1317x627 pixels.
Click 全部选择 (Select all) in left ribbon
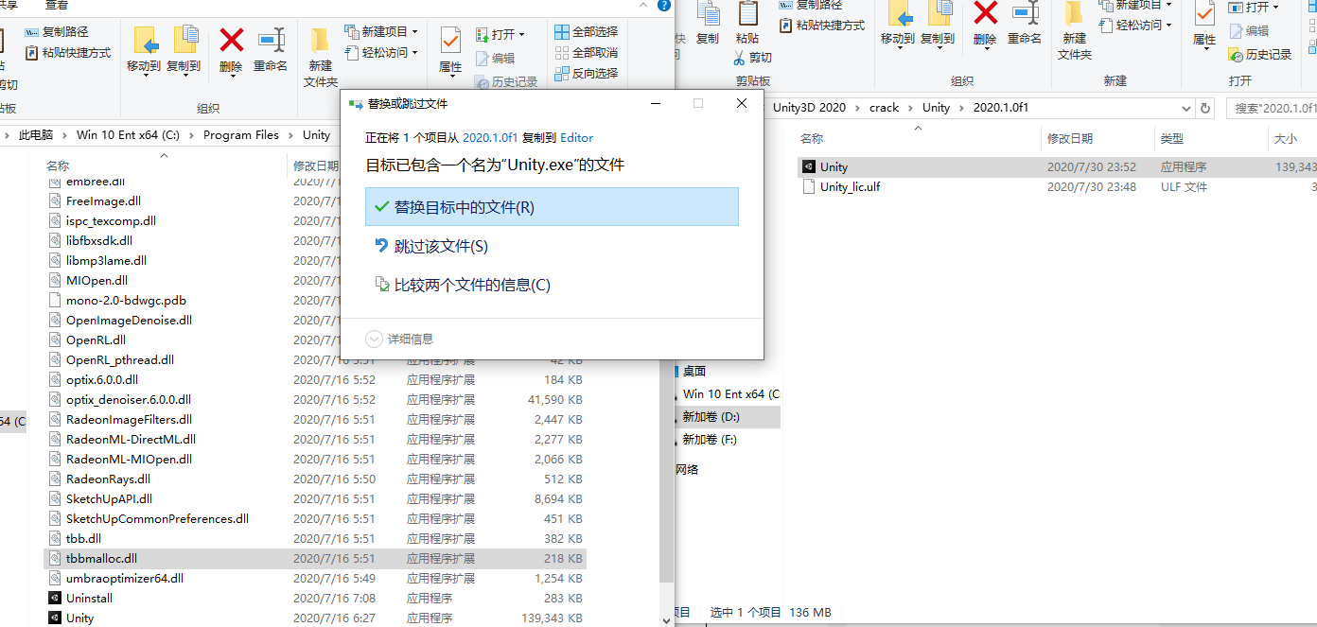[586, 32]
